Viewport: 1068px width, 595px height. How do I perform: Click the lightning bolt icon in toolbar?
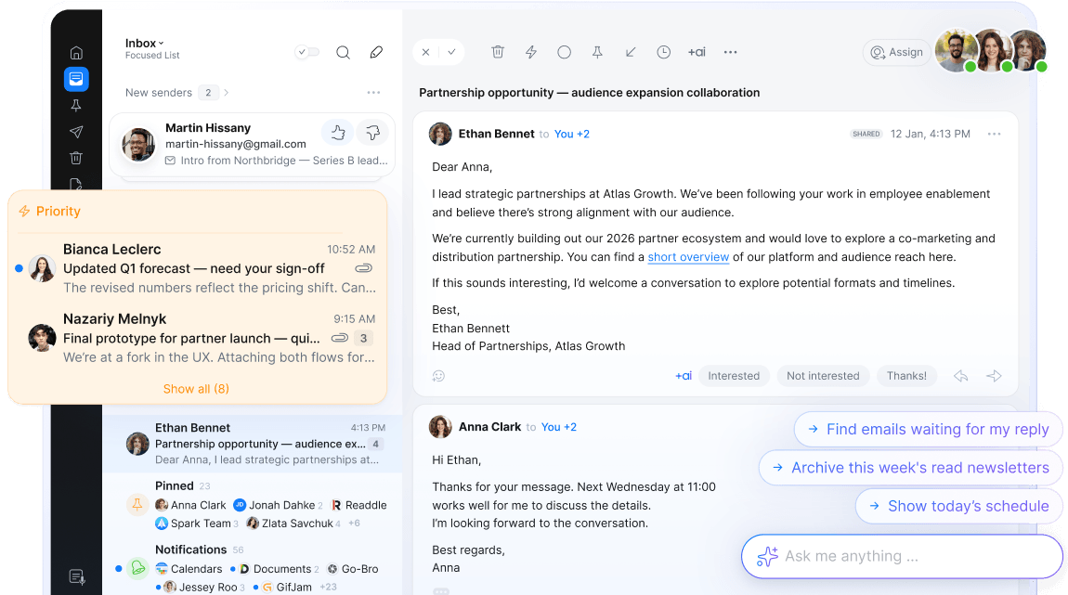click(x=531, y=52)
